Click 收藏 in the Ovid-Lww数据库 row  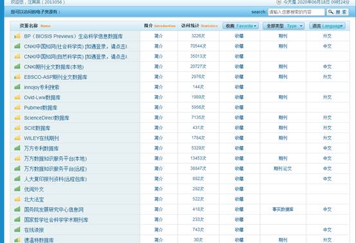click(x=239, y=97)
